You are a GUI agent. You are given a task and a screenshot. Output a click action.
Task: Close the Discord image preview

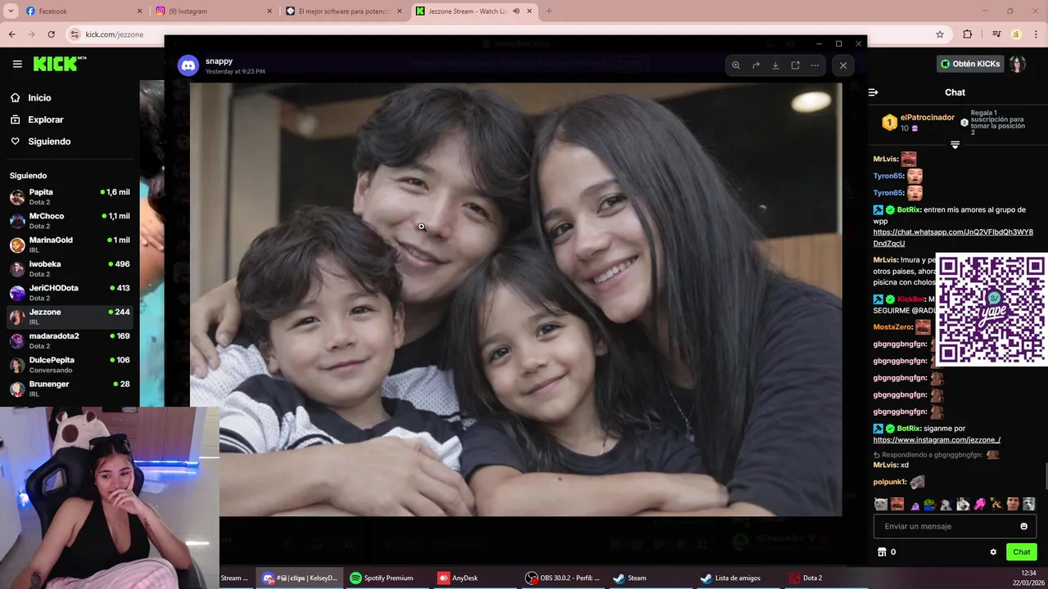[x=843, y=65]
